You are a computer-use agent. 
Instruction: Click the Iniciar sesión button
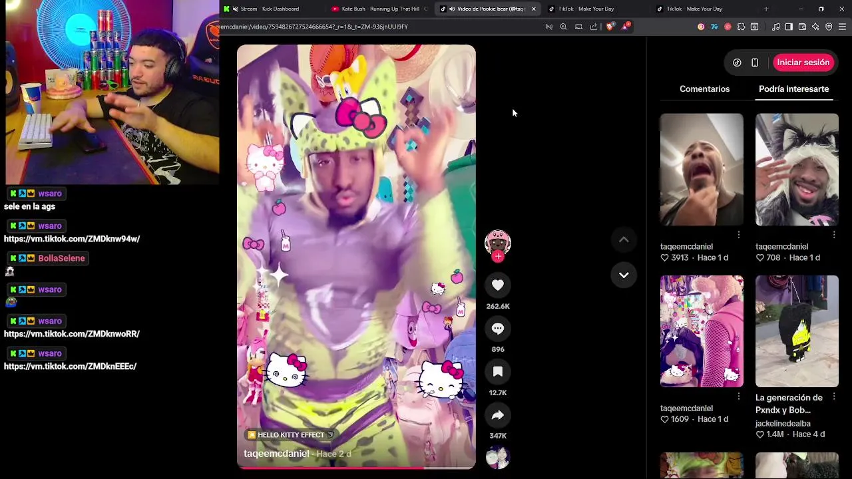[x=803, y=63]
